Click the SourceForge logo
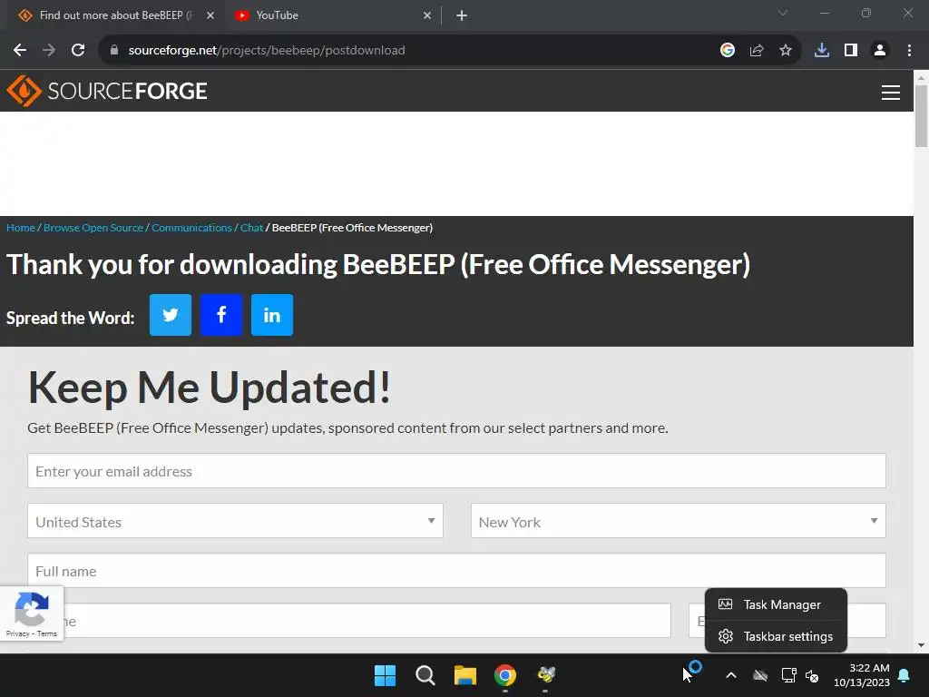The height and width of the screenshot is (697, 929). (x=107, y=91)
